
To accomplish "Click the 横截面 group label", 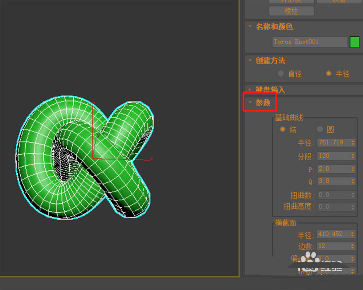I will [285, 223].
